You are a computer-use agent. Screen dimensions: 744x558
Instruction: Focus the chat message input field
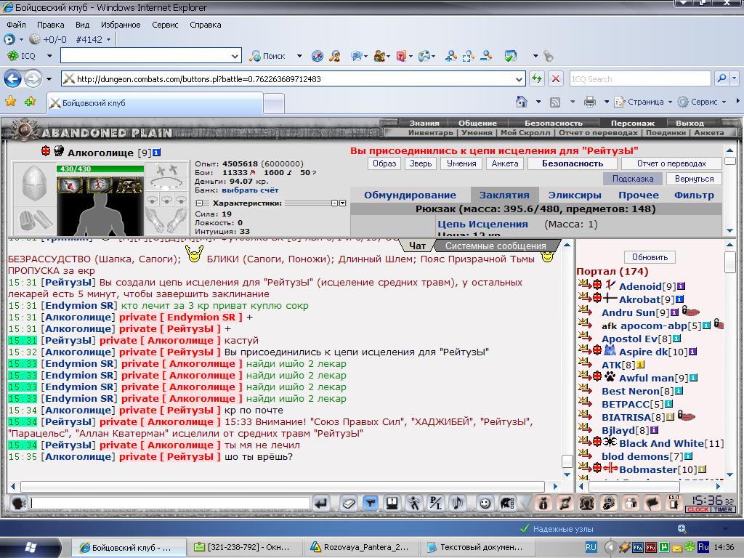170,503
